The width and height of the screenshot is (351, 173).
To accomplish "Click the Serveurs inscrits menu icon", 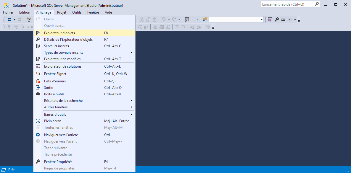I will pos(38,46).
